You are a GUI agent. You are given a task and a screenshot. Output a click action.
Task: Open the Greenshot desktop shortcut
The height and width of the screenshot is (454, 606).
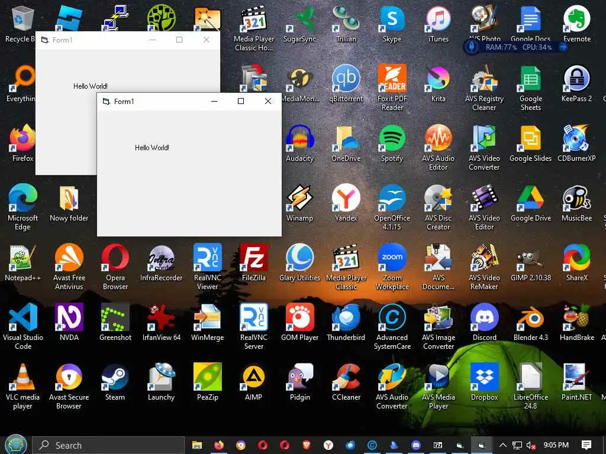point(115,322)
